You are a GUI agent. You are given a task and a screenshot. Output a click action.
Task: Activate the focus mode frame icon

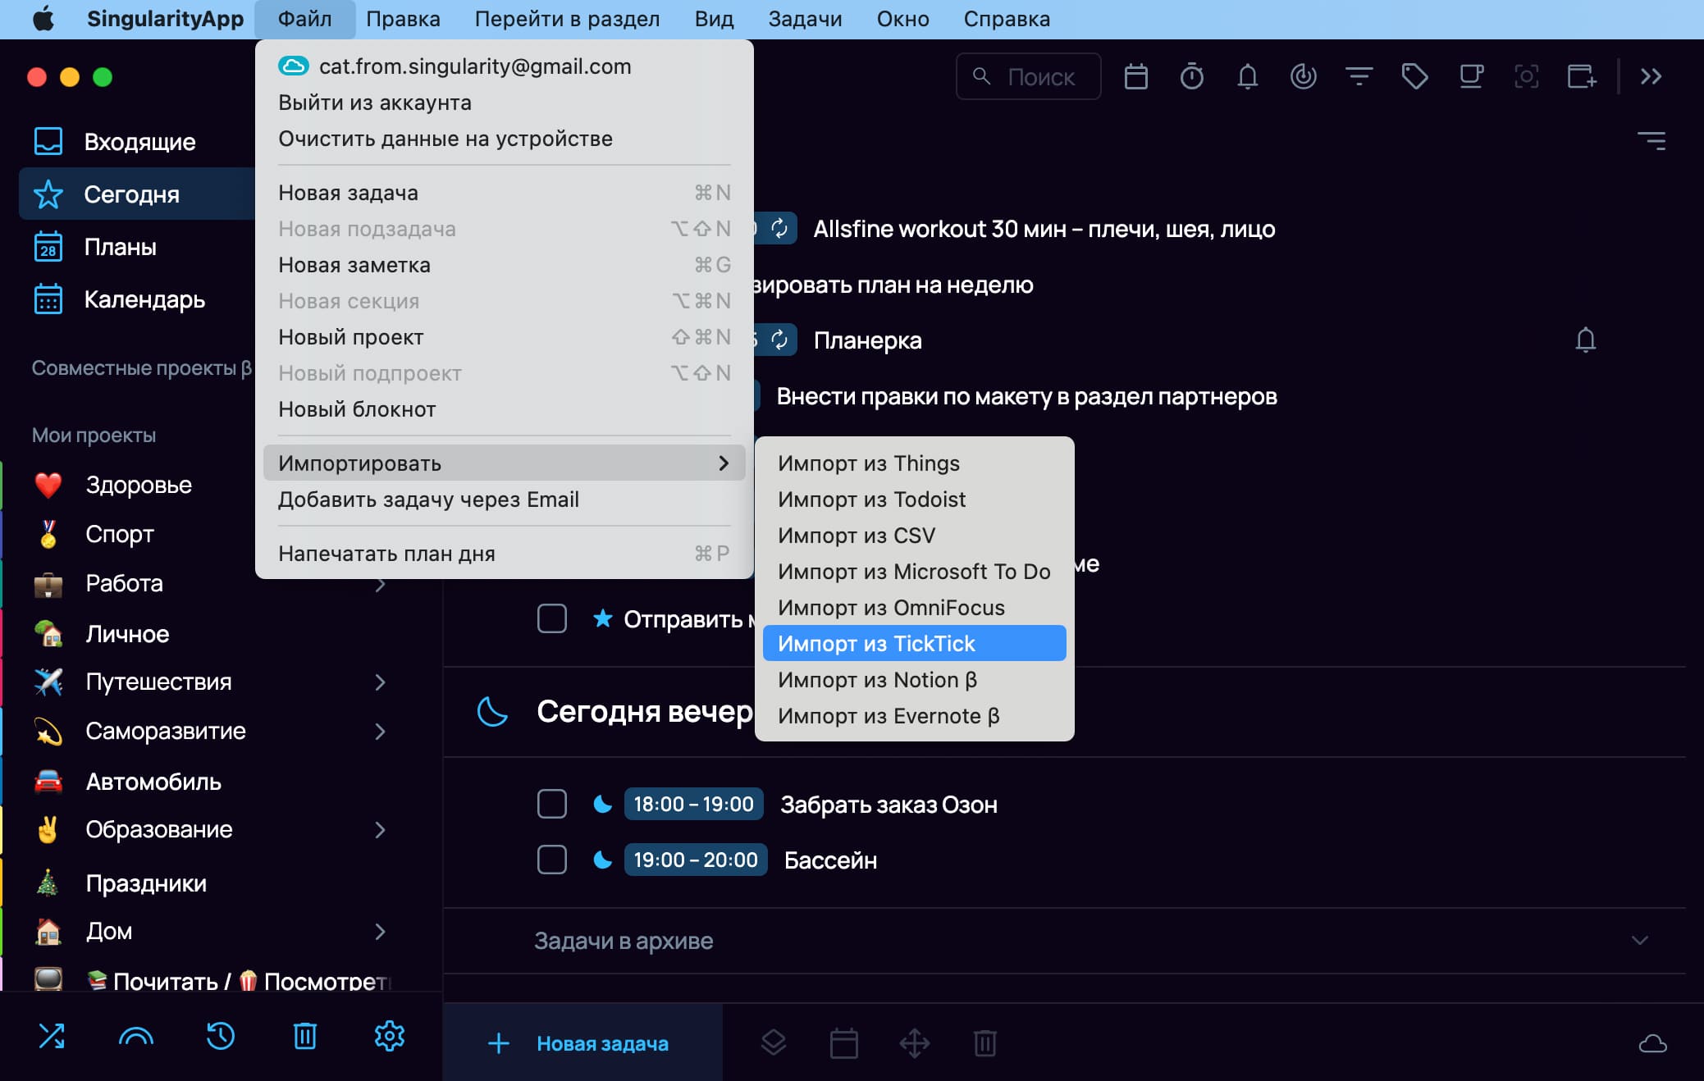point(1526,76)
